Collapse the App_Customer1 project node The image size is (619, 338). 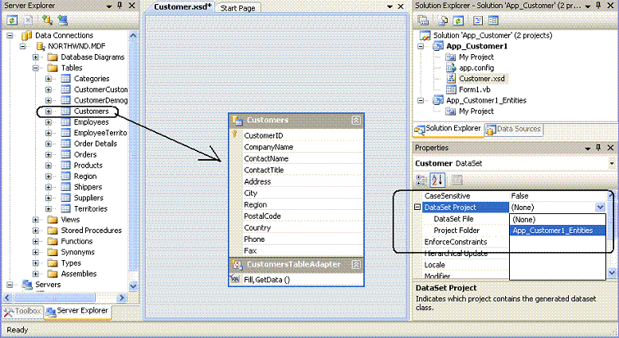tap(421, 46)
